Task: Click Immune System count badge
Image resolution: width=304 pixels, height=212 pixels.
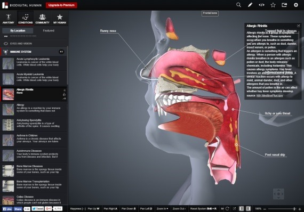Action: [61, 52]
